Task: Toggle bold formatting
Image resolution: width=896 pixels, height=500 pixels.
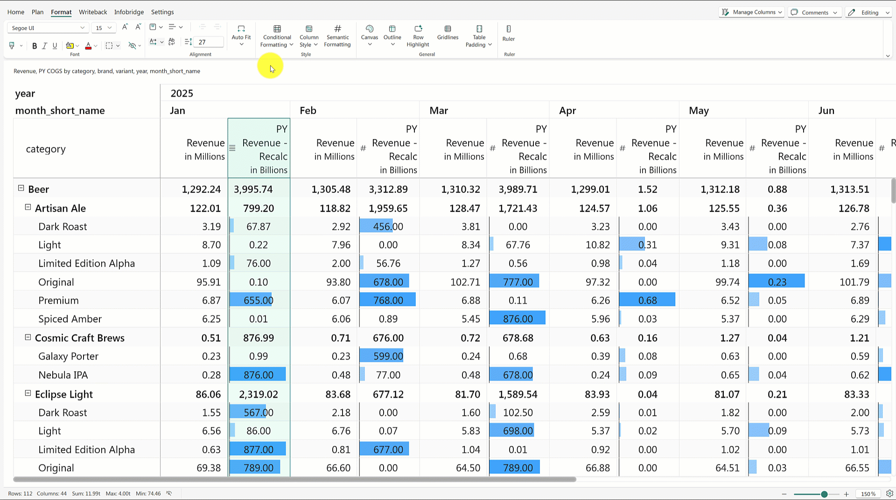Action: 34,46
